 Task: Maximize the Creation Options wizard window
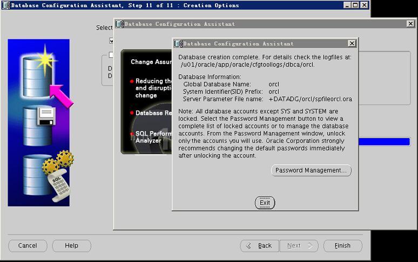click(355, 5)
